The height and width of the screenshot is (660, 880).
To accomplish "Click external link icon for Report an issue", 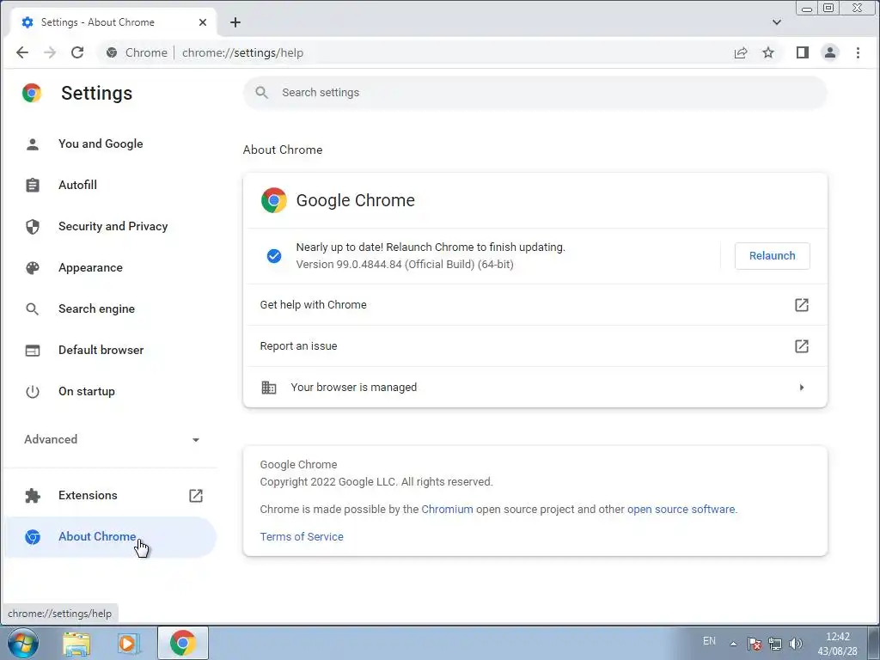I will (802, 346).
